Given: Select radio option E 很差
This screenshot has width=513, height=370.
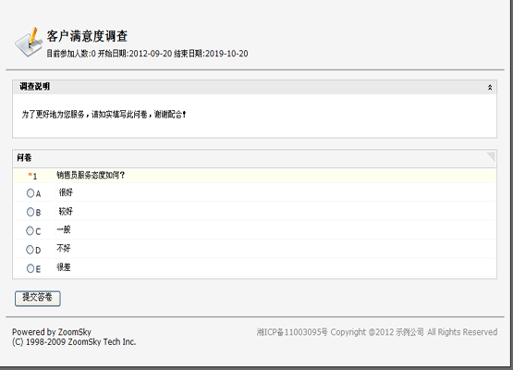Looking at the screenshot, I should [x=31, y=268].
